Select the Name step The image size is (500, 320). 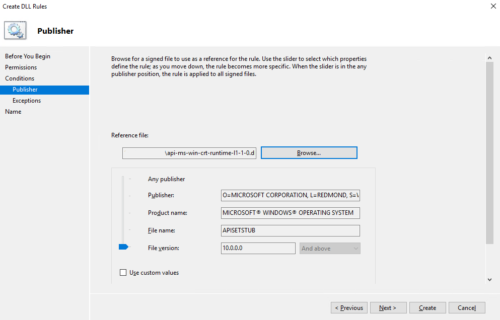click(13, 111)
